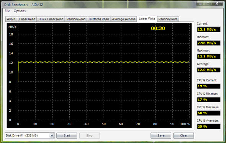Screen dimensions: 226x143
Task: Minimize the Disk Benchmark window
Action: point(200,3)
